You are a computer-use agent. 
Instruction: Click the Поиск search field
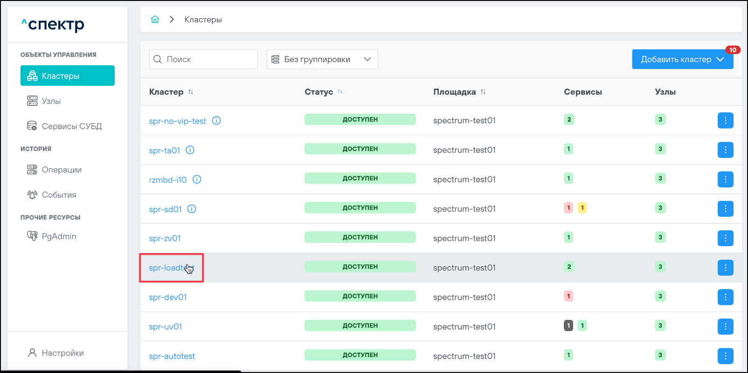(x=210, y=59)
